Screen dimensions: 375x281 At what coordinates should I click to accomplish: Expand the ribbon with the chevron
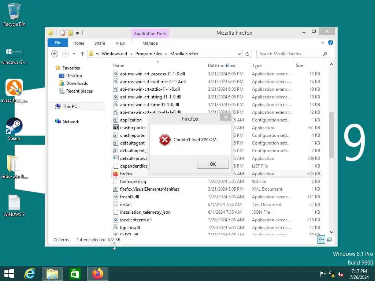[x=322, y=43]
